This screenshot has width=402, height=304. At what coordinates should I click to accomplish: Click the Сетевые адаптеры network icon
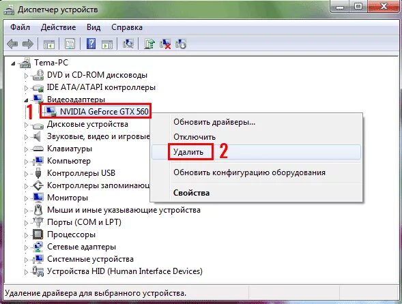point(38,247)
